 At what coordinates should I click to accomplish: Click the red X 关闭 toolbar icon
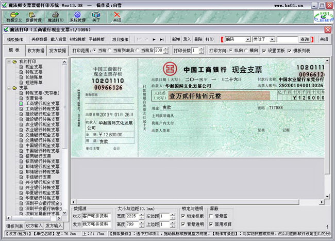(117, 17)
